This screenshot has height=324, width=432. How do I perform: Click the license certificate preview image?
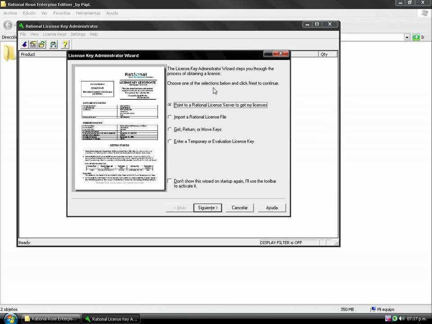[x=119, y=128]
